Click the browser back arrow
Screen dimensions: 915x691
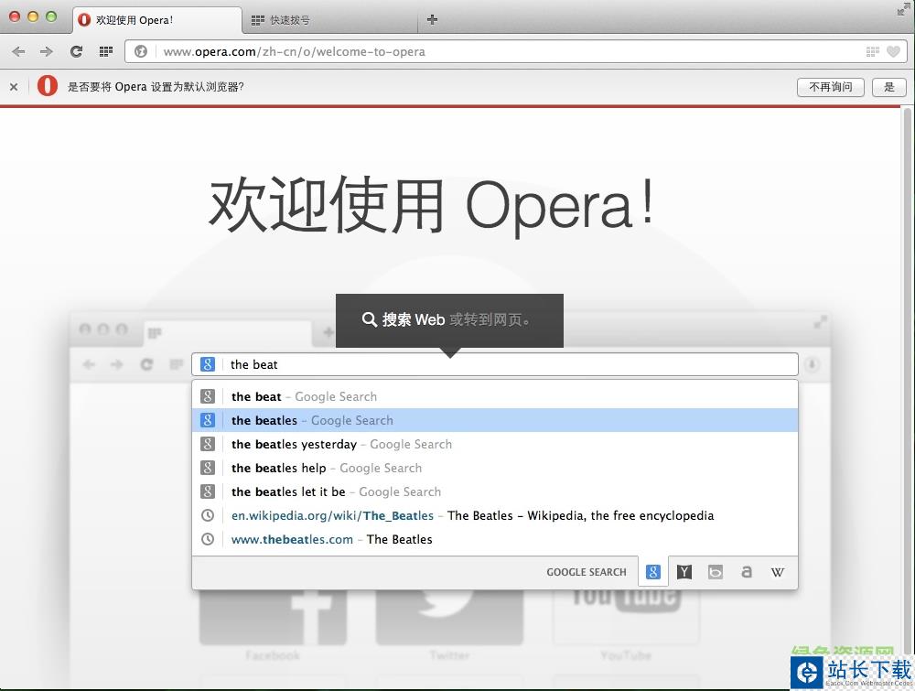coord(18,51)
